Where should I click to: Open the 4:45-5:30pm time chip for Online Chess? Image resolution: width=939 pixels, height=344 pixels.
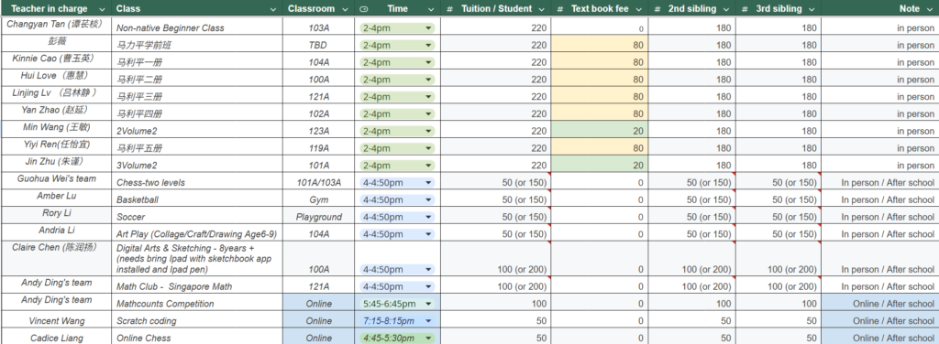[397, 338]
